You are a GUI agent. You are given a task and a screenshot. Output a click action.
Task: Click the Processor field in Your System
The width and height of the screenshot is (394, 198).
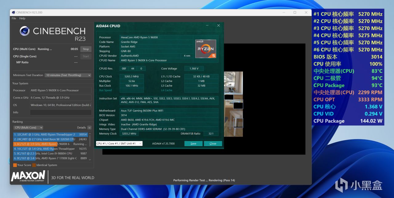(61, 90)
